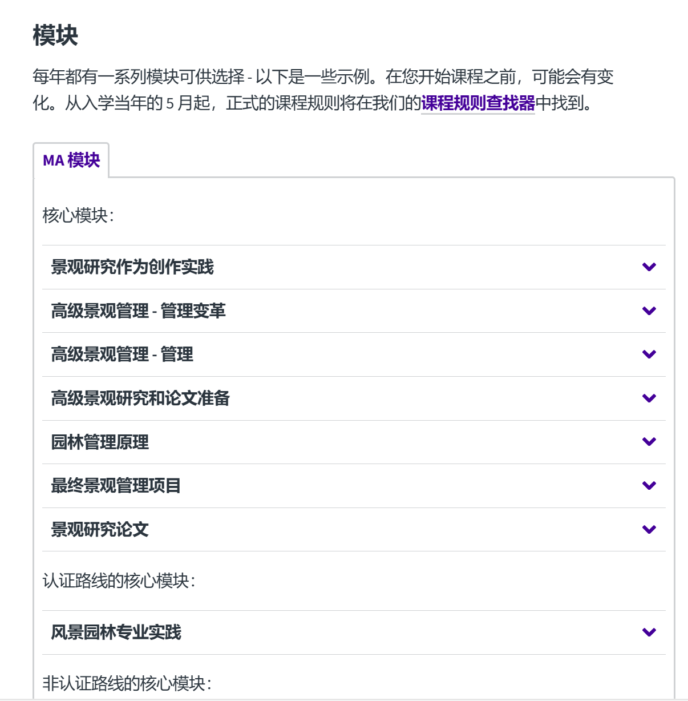Expand 高级景观研究和论文准备 module title
688x701 pixels.
click(140, 398)
